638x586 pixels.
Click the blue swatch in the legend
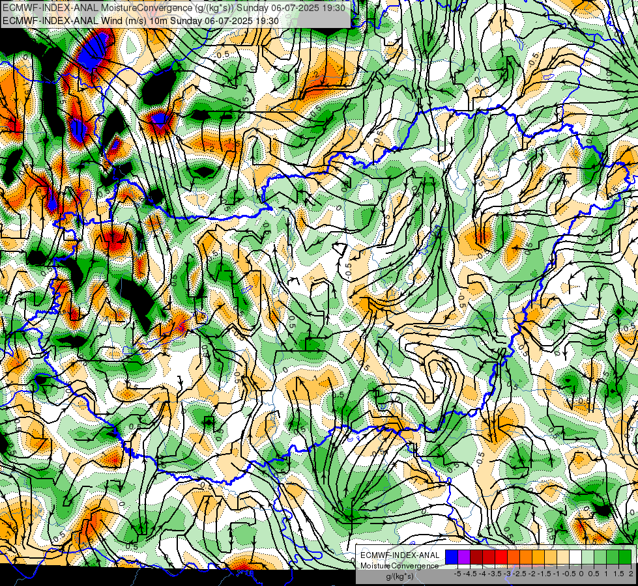[452, 557]
